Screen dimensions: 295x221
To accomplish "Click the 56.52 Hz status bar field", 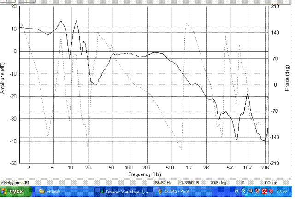I will 166,183.
